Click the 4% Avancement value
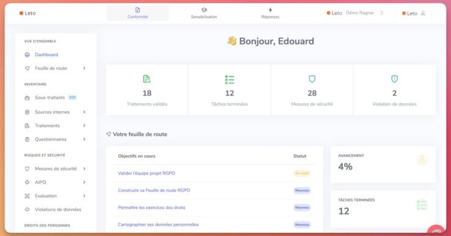This screenshot has height=236, width=451. click(x=345, y=167)
